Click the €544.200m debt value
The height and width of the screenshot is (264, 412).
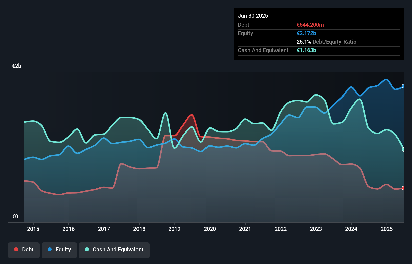click(x=310, y=25)
